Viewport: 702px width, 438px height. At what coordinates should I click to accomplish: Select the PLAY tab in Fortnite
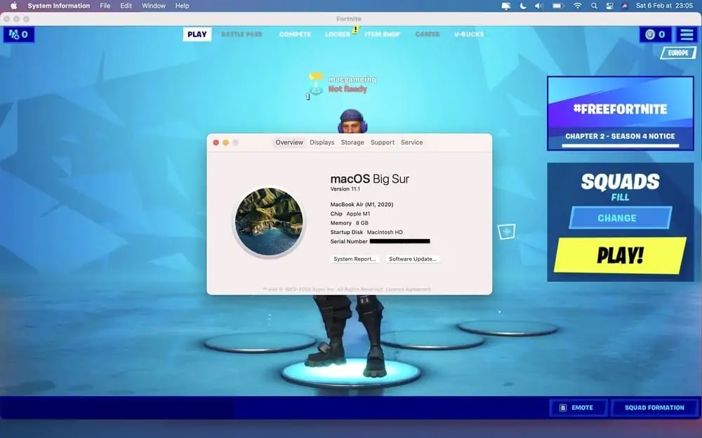(x=197, y=34)
